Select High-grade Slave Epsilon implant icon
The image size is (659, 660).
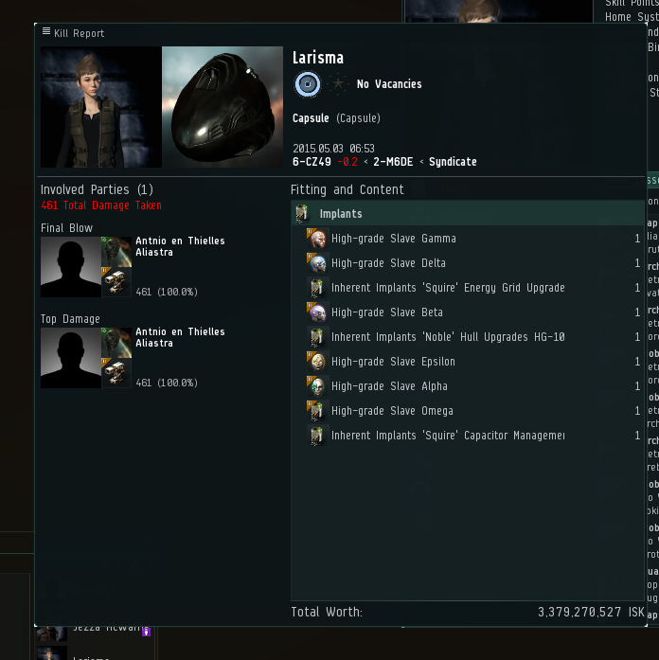(x=317, y=362)
